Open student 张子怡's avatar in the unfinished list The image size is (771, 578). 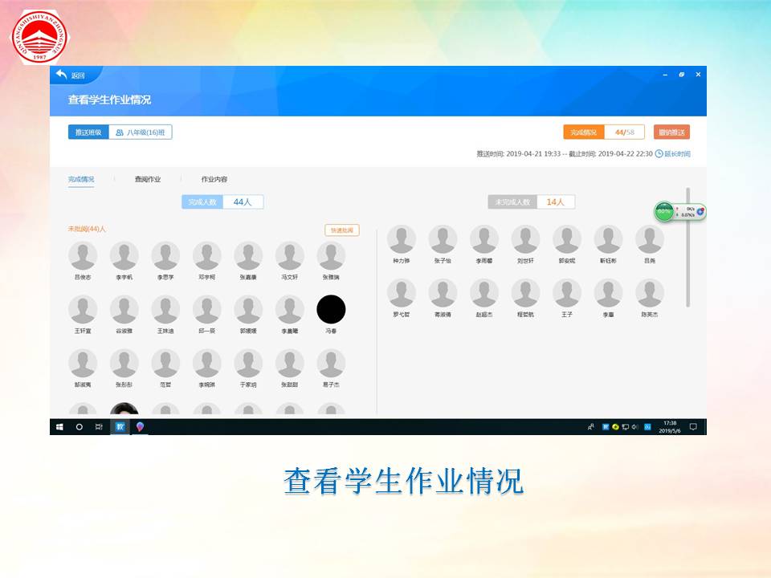click(x=443, y=239)
